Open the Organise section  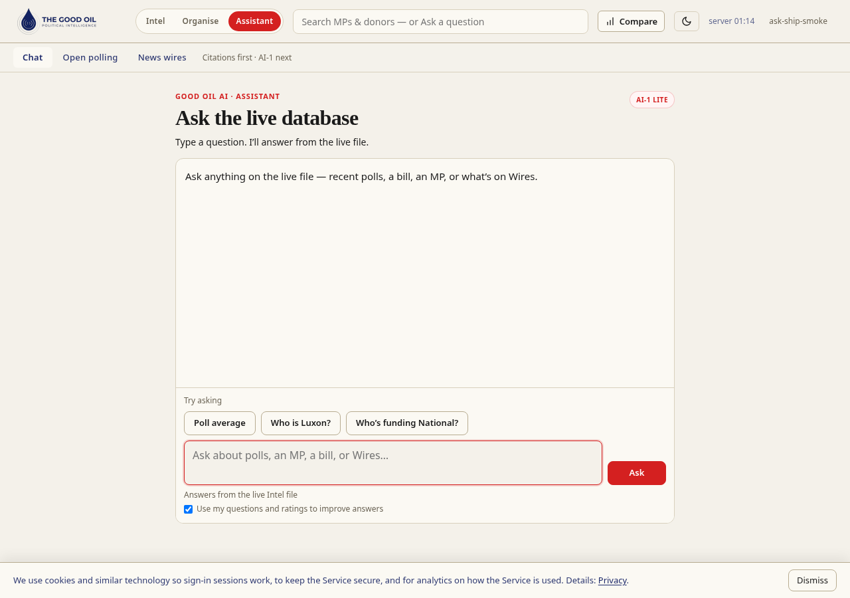tap(201, 21)
